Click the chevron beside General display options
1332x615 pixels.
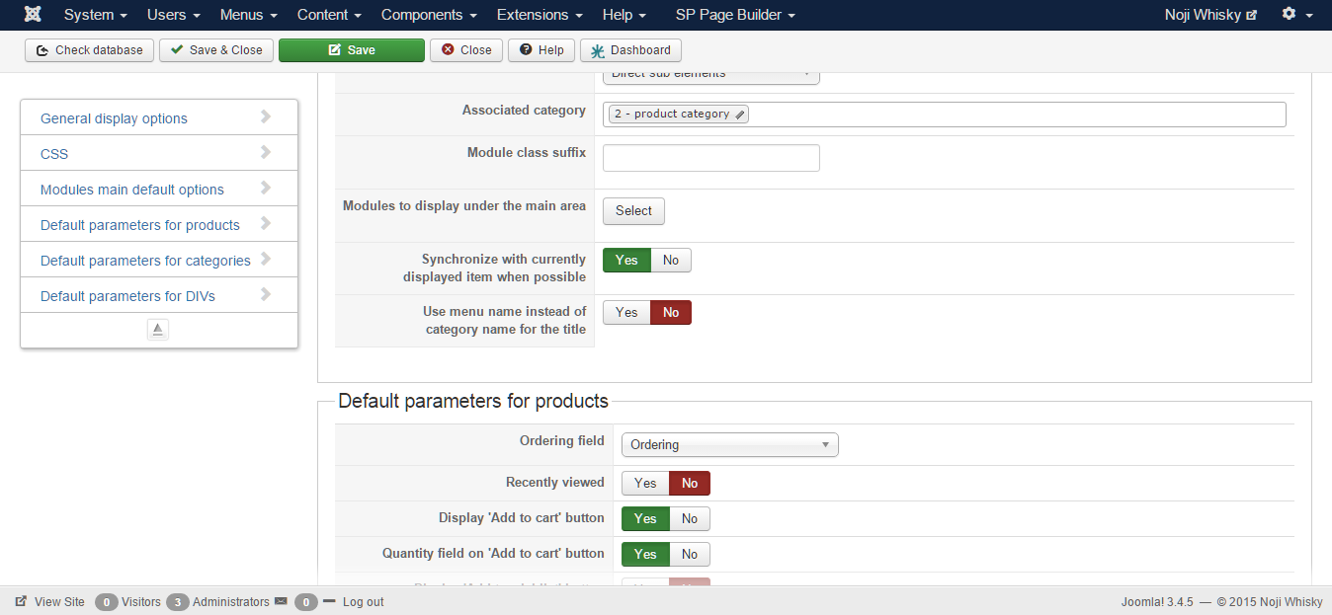pos(265,116)
